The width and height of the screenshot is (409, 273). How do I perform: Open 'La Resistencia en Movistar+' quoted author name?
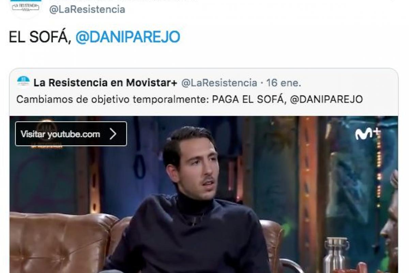pyautogui.click(x=106, y=83)
